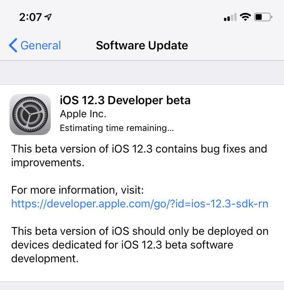Tap the gray area below update details
This screenshot has height=290, width=284.
[x=142, y=286]
